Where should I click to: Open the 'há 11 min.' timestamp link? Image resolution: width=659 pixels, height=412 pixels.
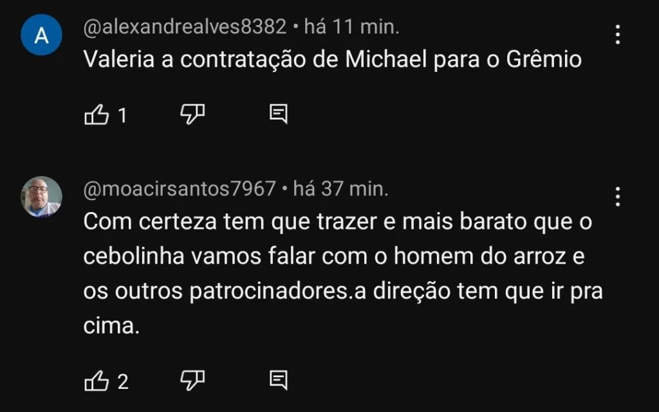352,27
